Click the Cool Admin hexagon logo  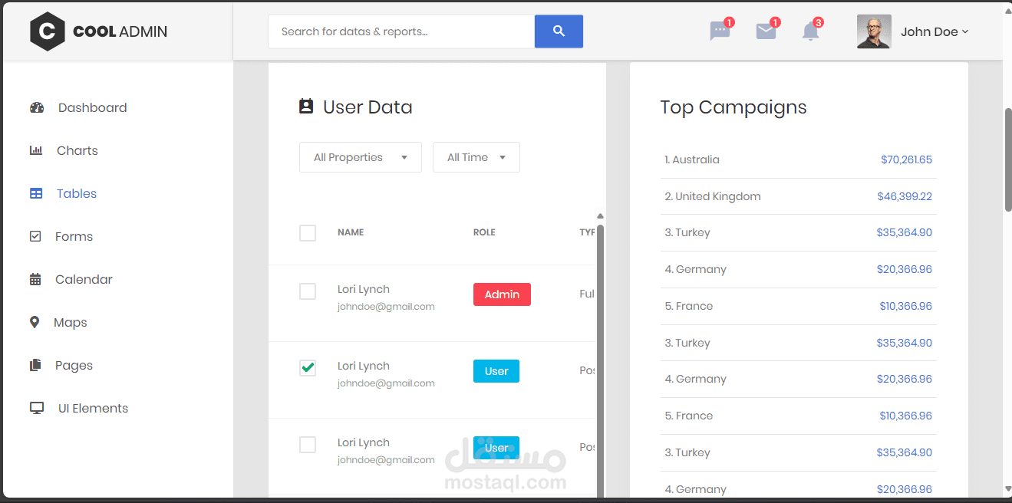coord(48,31)
